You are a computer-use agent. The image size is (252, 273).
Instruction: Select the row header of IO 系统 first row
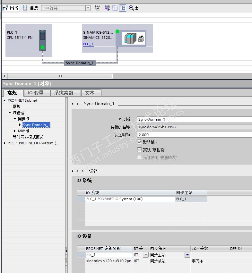81,199
